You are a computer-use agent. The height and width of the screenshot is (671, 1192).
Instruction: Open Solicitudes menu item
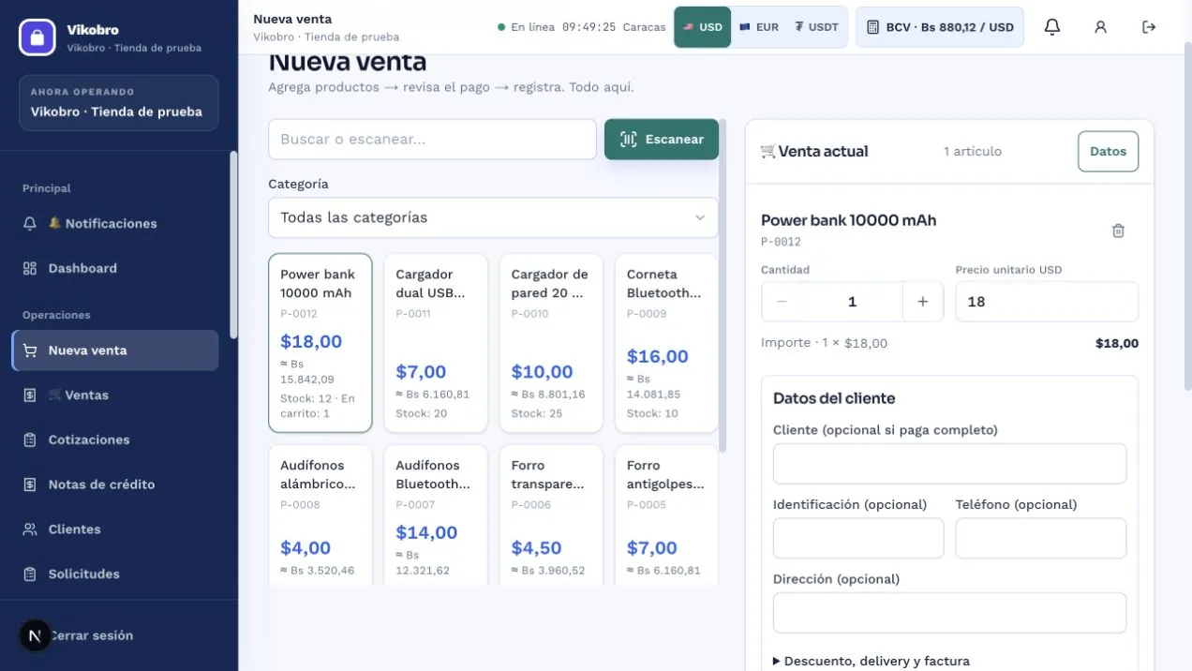pyautogui.click(x=114, y=574)
